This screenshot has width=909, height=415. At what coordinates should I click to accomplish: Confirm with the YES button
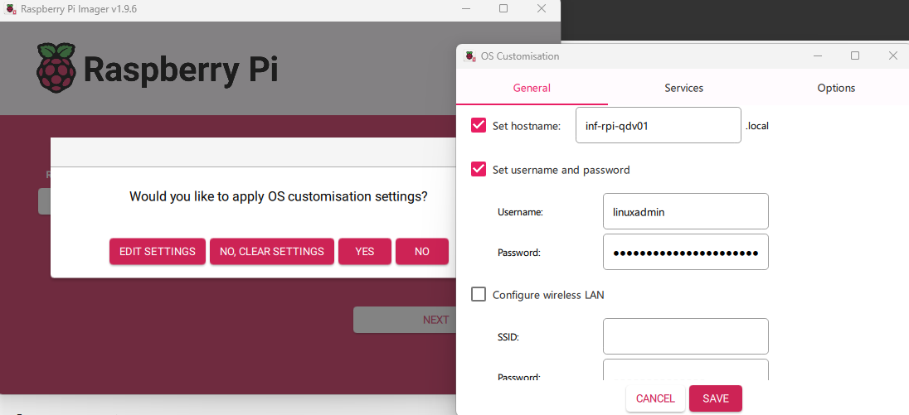(x=365, y=252)
